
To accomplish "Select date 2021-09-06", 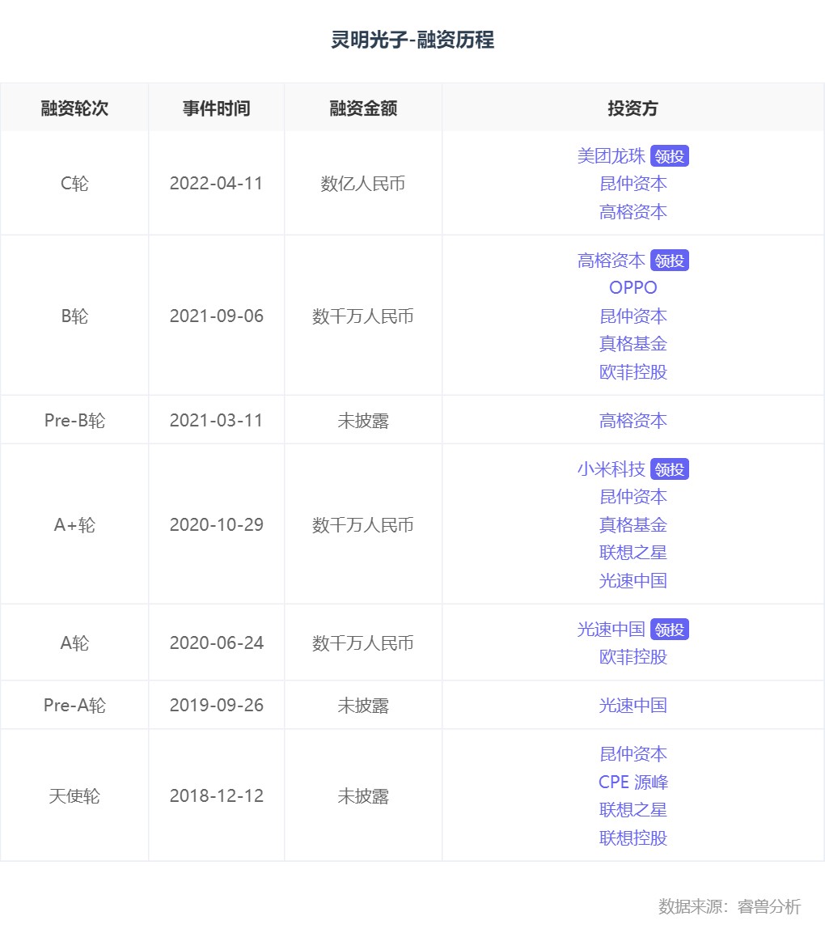I will 216,316.
